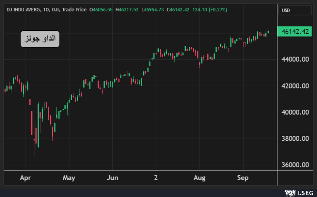This screenshot has width=317, height=197.
Task: Select the DJ INDU AVERG symbol title
Action: click(23, 10)
